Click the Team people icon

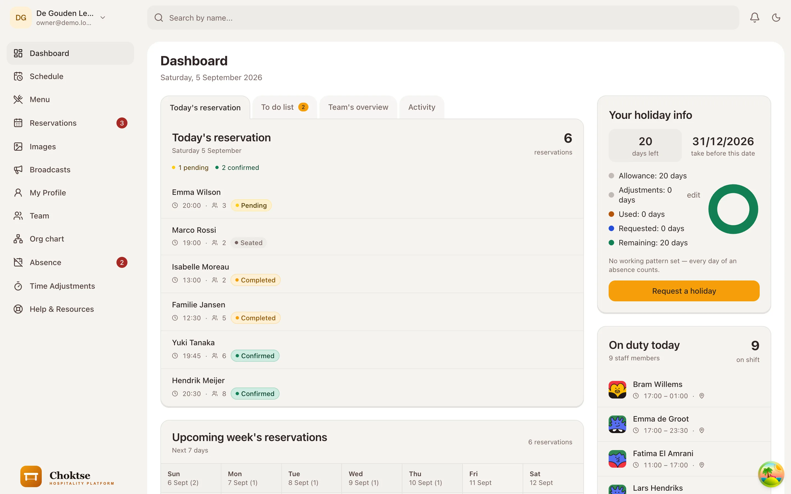pos(18,216)
